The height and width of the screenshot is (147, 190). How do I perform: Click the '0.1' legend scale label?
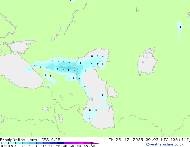pyautogui.click(x=3, y=146)
